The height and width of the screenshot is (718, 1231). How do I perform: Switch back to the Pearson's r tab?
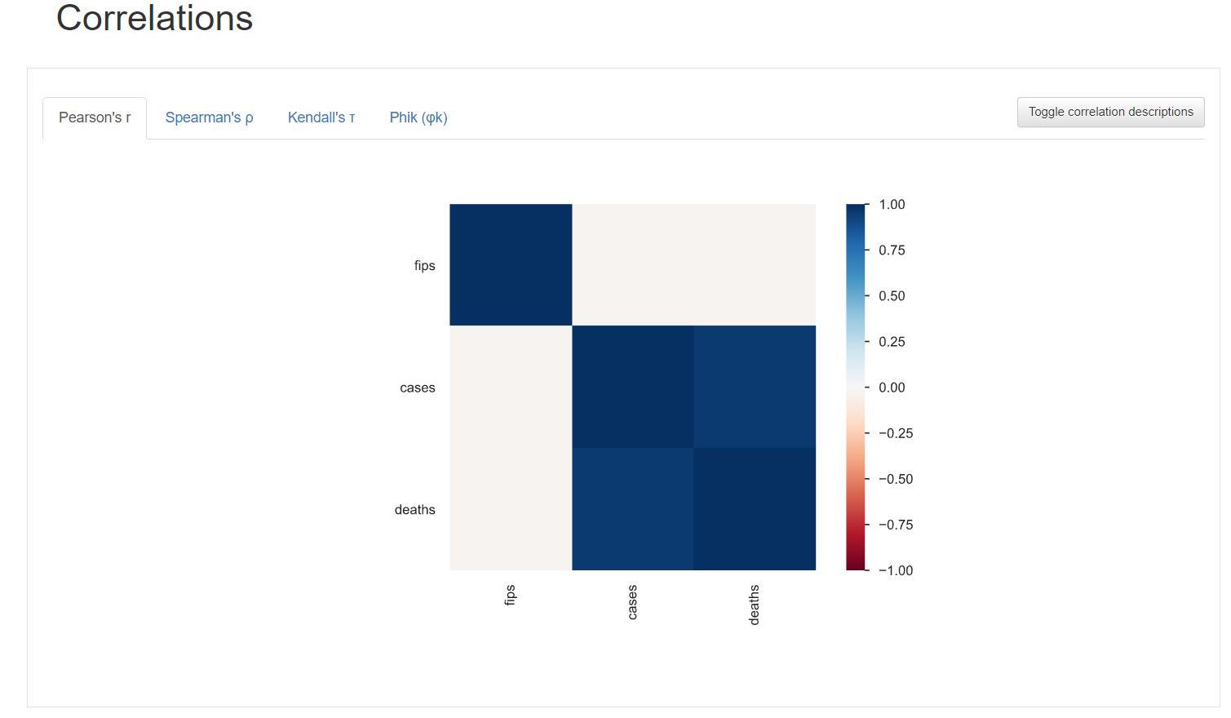coord(94,117)
